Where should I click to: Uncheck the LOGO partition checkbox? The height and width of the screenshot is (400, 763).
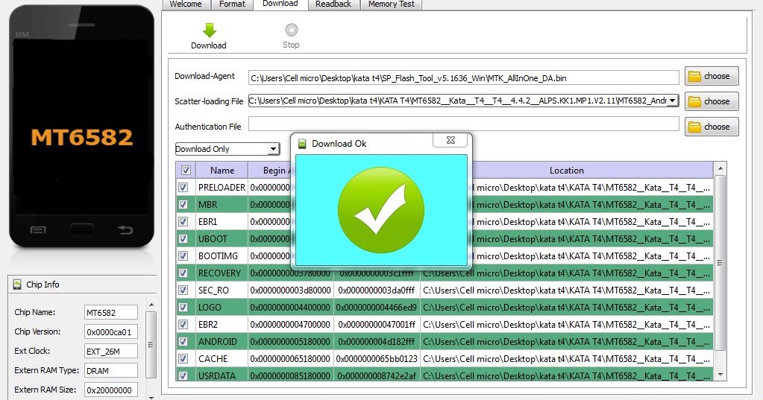pyautogui.click(x=183, y=307)
